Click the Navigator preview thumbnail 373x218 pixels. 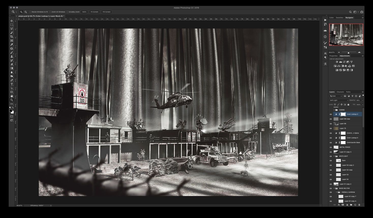click(x=346, y=35)
